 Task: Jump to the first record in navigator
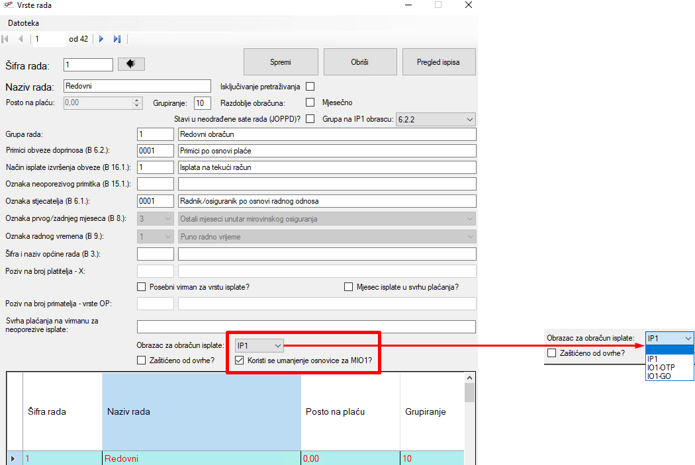pyautogui.click(x=6, y=39)
